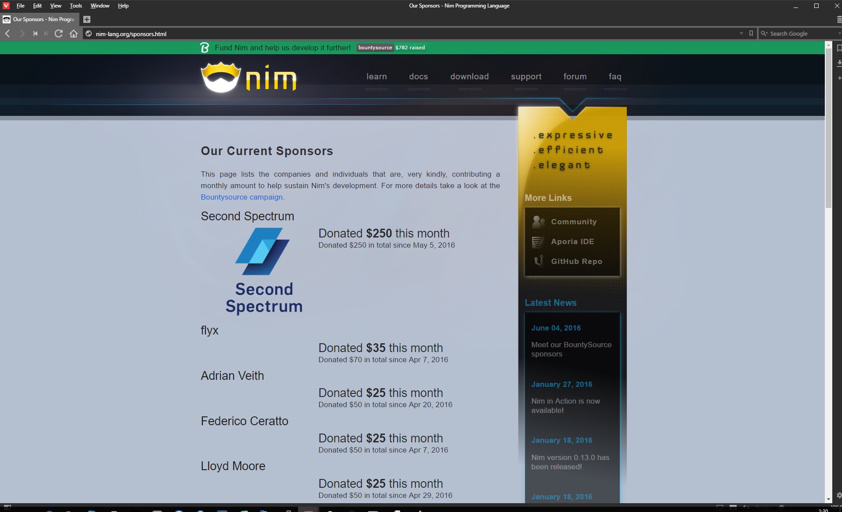Click the Community people icon
Image resolution: width=842 pixels, height=512 pixels.
538,222
